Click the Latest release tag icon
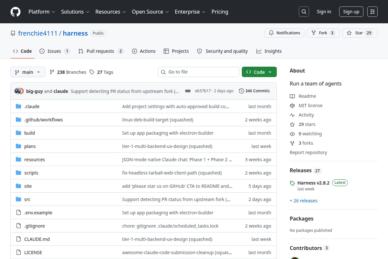The width and height of the screenshot is (388, 259). coord(292,183)
